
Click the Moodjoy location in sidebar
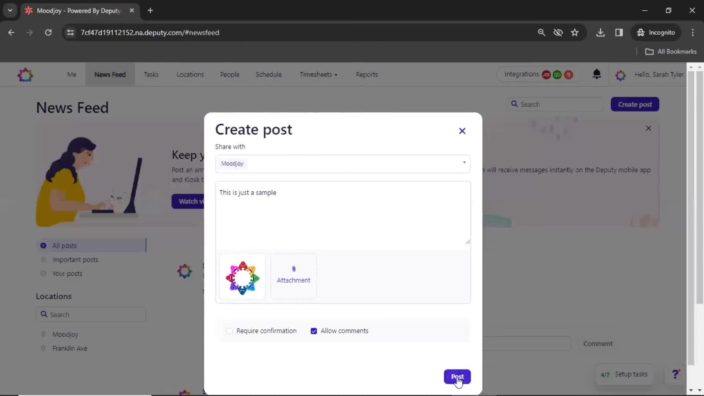[65, 334]
